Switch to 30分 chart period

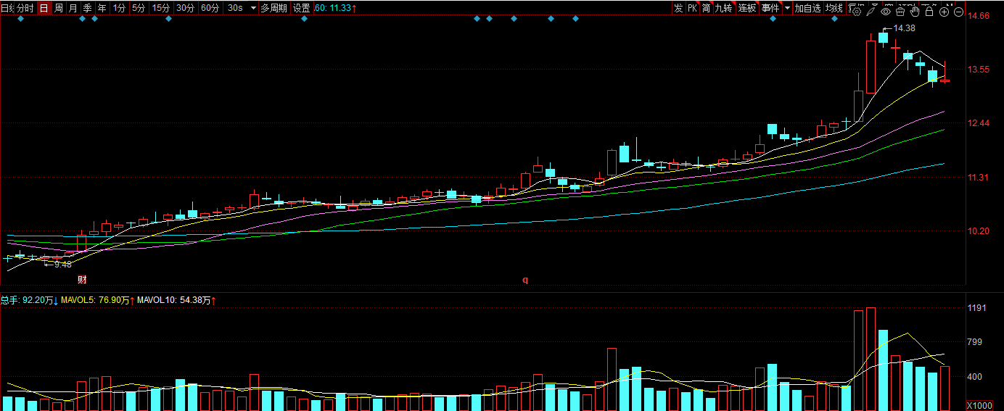[186, 8]
